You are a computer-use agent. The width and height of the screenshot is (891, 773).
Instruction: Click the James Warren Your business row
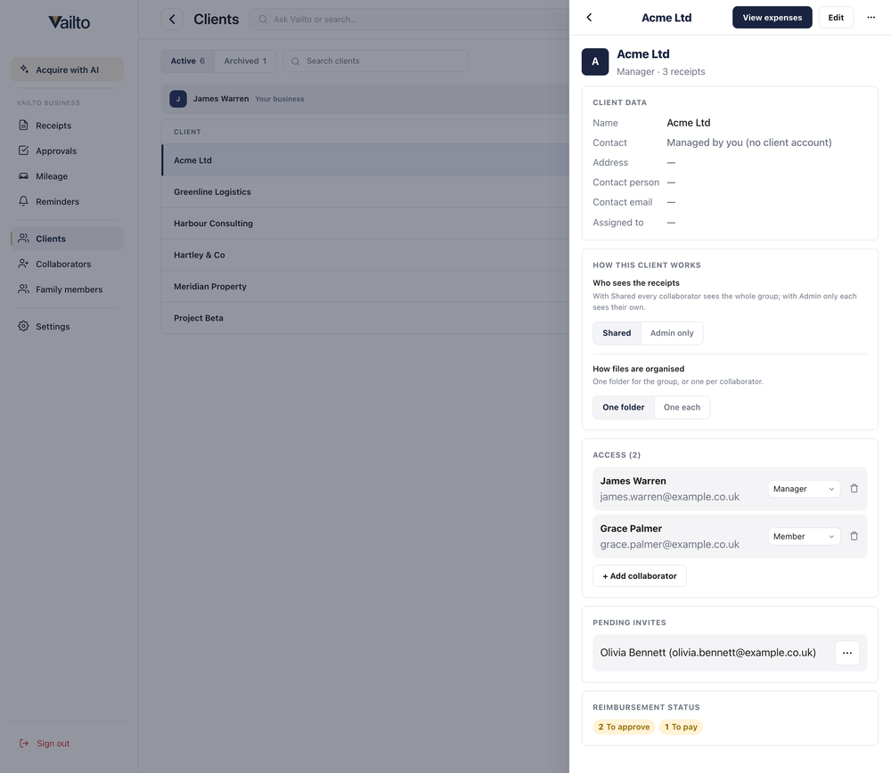pos(365,99)
